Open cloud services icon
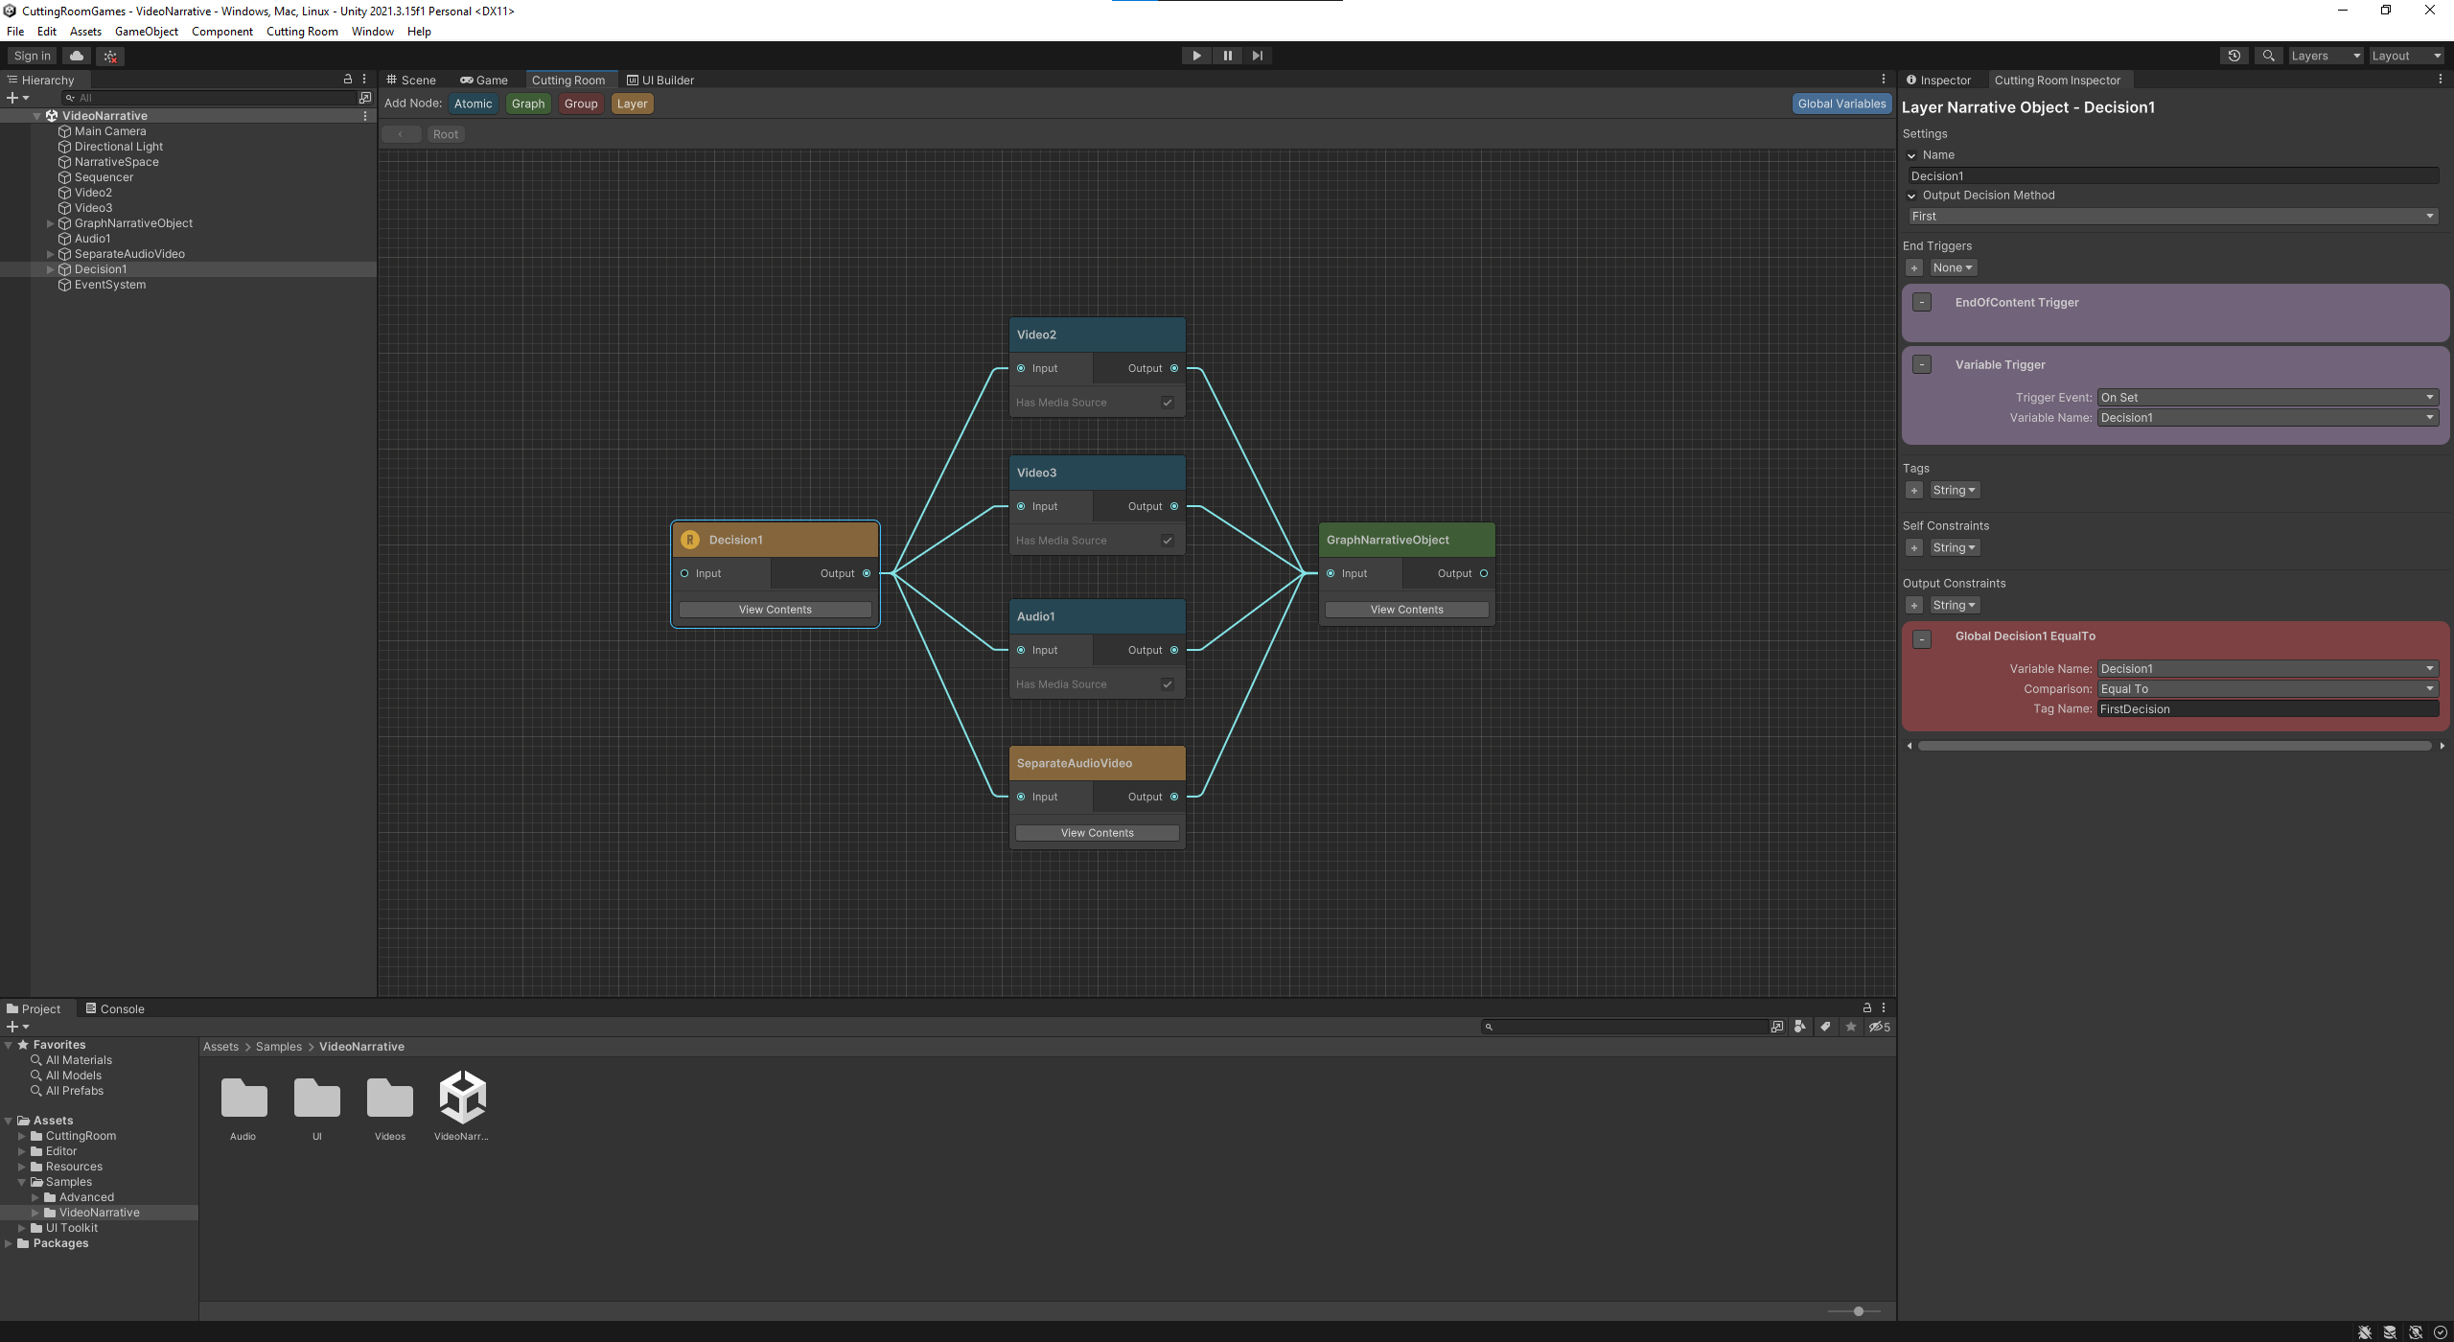The width and height of the screenshot is (2454, 1342). pos(77,56)
